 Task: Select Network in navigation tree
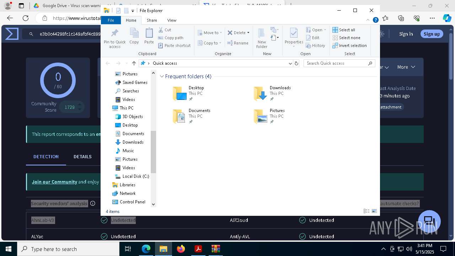pyautogui.click(x=124, y=193)
